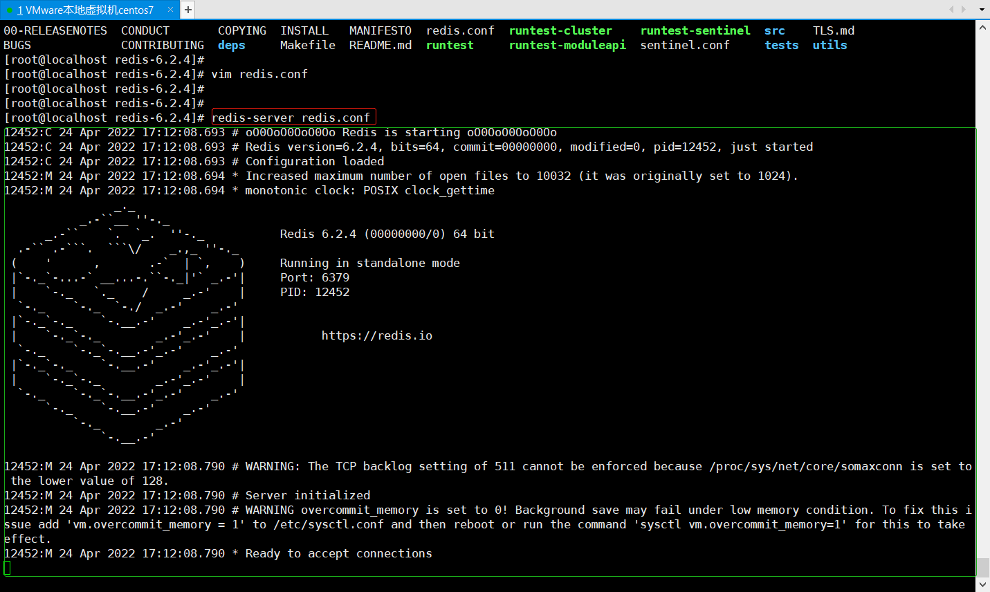990x592 pixels.
Task: Click the 'COPYING' file name
Action: coord(242,30)
